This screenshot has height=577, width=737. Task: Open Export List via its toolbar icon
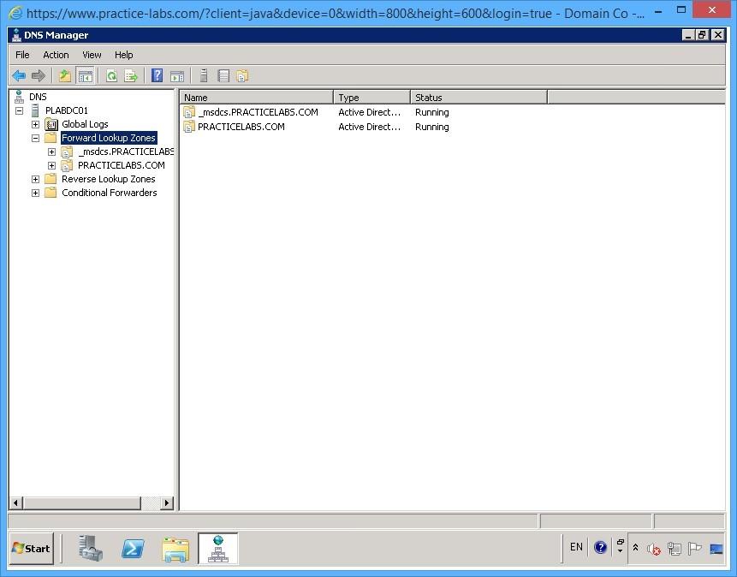131,75
